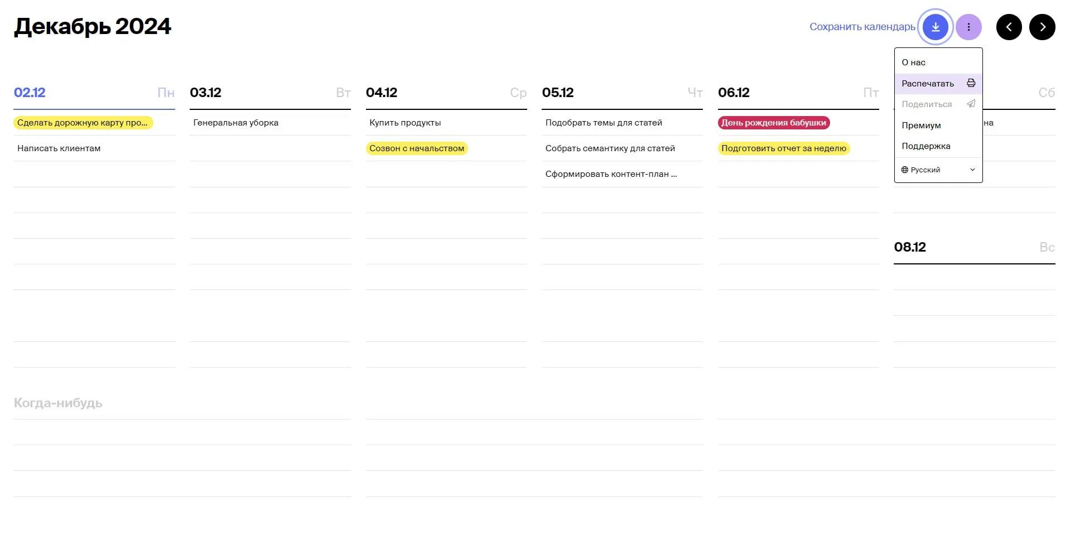Click the paper plane share icon
The height and width of the screenshot is (535, 1070).
[x=971, y=104]
